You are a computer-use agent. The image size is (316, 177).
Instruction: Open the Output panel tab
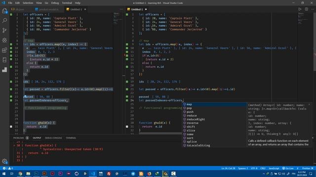(x=37, y=138)
